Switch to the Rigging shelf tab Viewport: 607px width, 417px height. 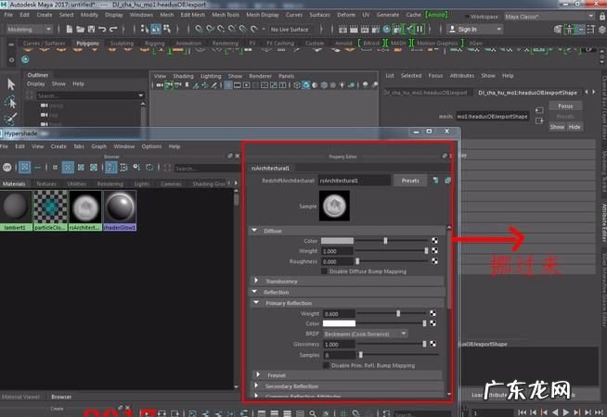(154, 43)
